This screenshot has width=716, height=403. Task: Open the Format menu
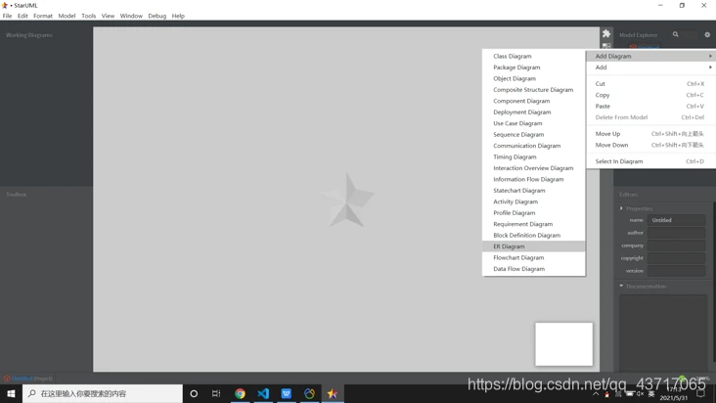click(43, 16)
